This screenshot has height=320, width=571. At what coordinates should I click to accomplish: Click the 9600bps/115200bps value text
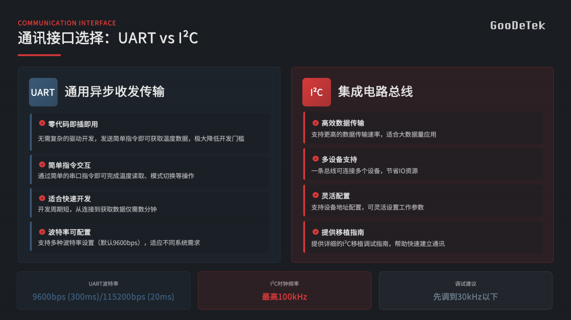(104, 297)
